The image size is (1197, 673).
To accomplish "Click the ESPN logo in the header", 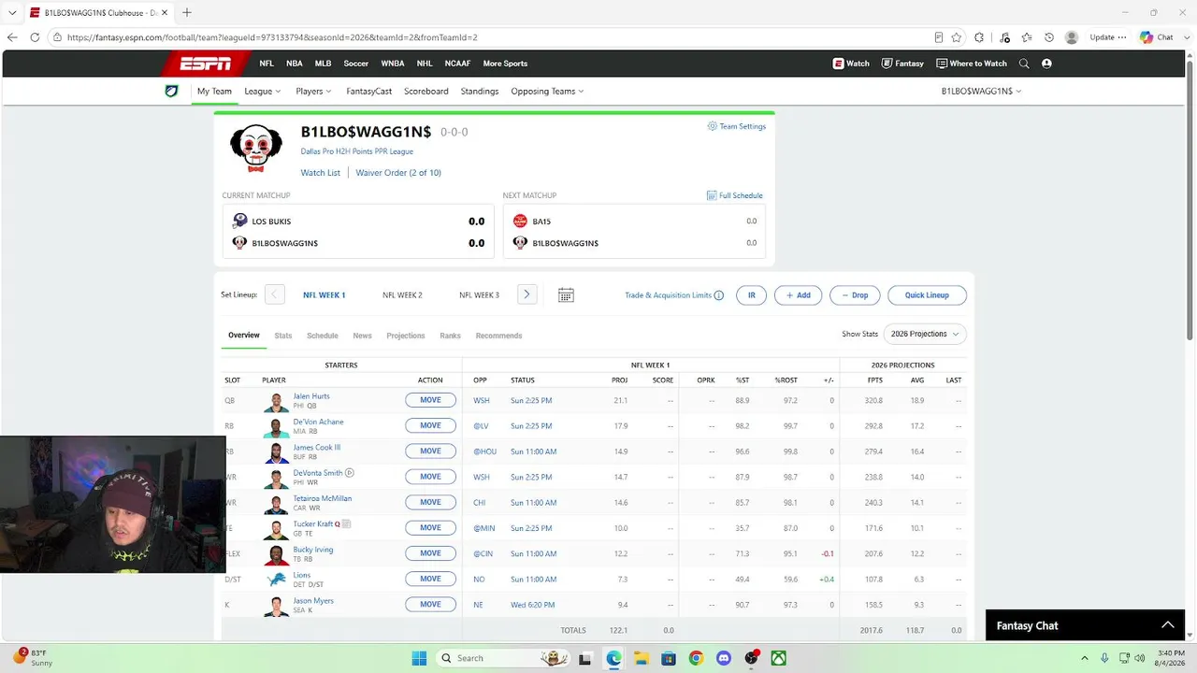I will coord(206,64).
